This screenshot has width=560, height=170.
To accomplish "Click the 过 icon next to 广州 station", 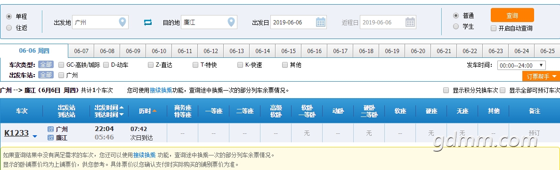I will click(50, 129).
